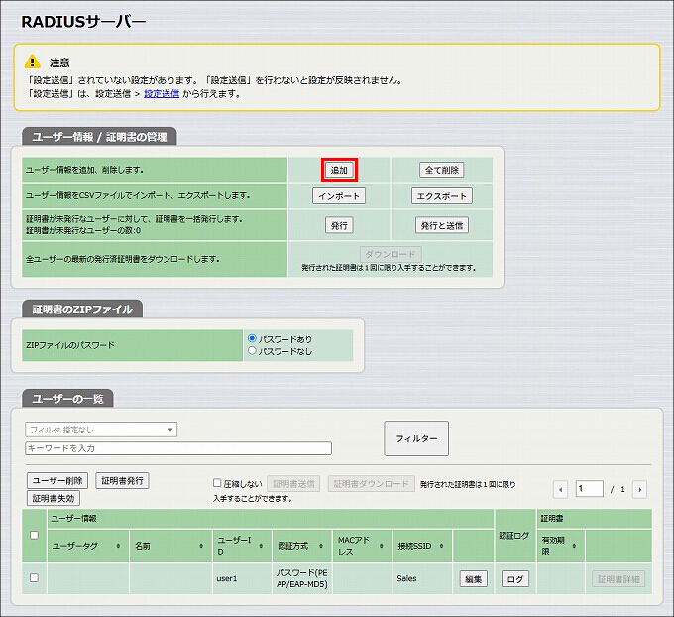Viewport: 674px width, 617px height.
Task: Click the 発行 bulk certificate button
Action: (x=339, y=225)
